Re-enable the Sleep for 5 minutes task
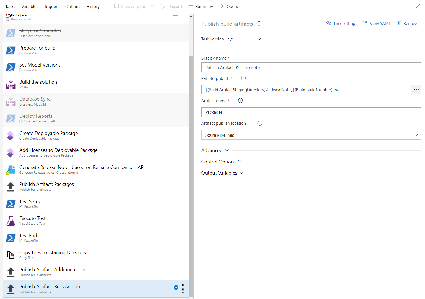The height and width of the screenshot is (299, 425). [x=11, y=33]
